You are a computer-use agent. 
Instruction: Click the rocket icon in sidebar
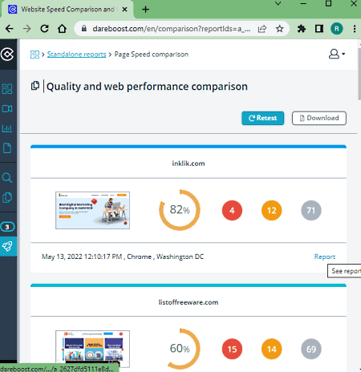[7, 246]
